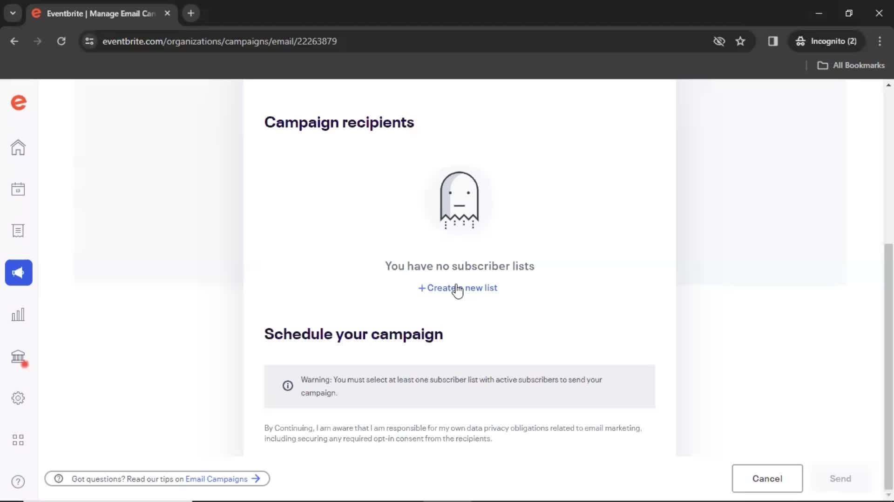This screenshot has width=894, height=502.
Task: Open the Chrome three-dot menu
Action: pos(880,41)
